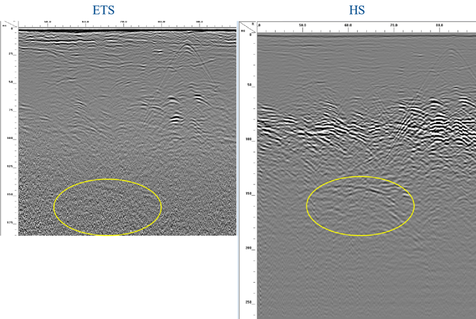Viewport: 476px width, 319px height.
Task: Click the axis corner icon of HS panel
Action: 248,27
